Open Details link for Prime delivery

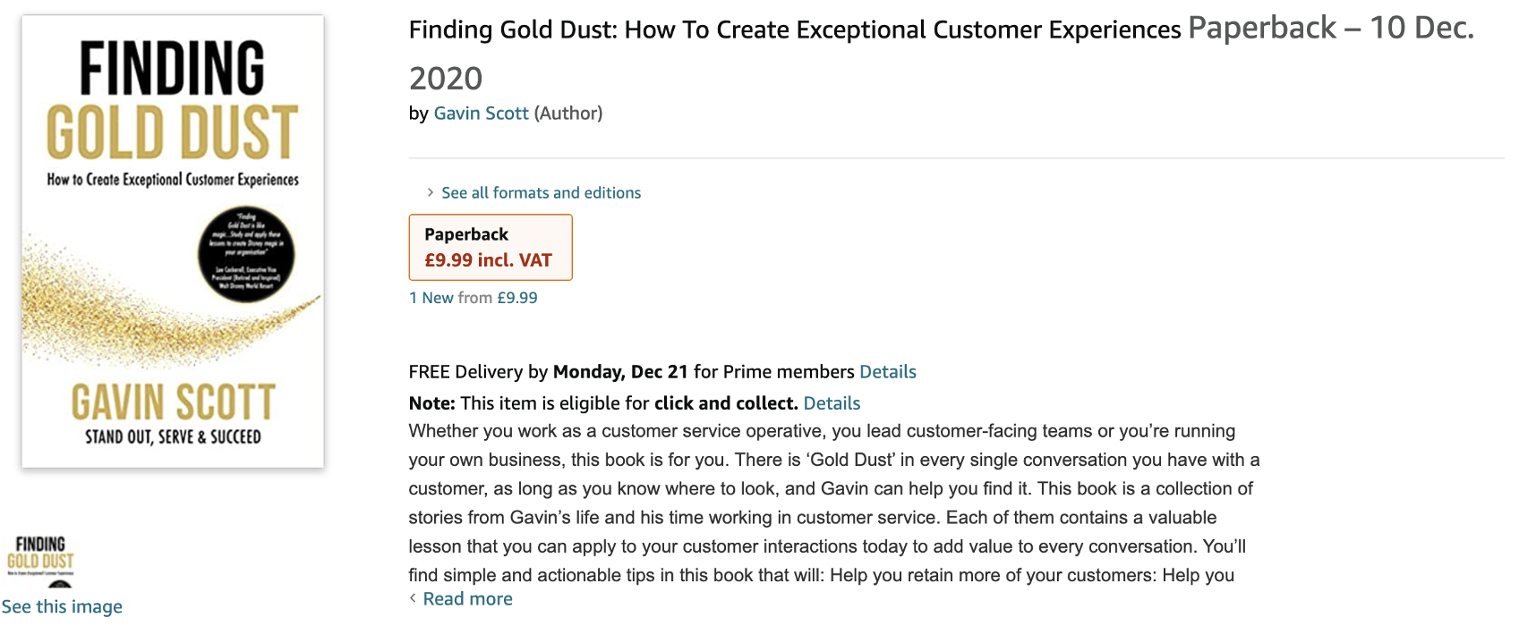coord(887,372)
